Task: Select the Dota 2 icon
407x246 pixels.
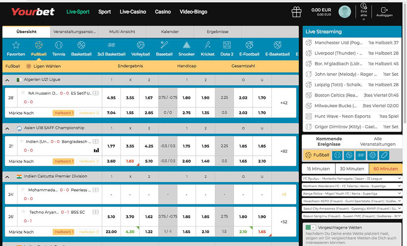Action: click(x=227, y=45)
